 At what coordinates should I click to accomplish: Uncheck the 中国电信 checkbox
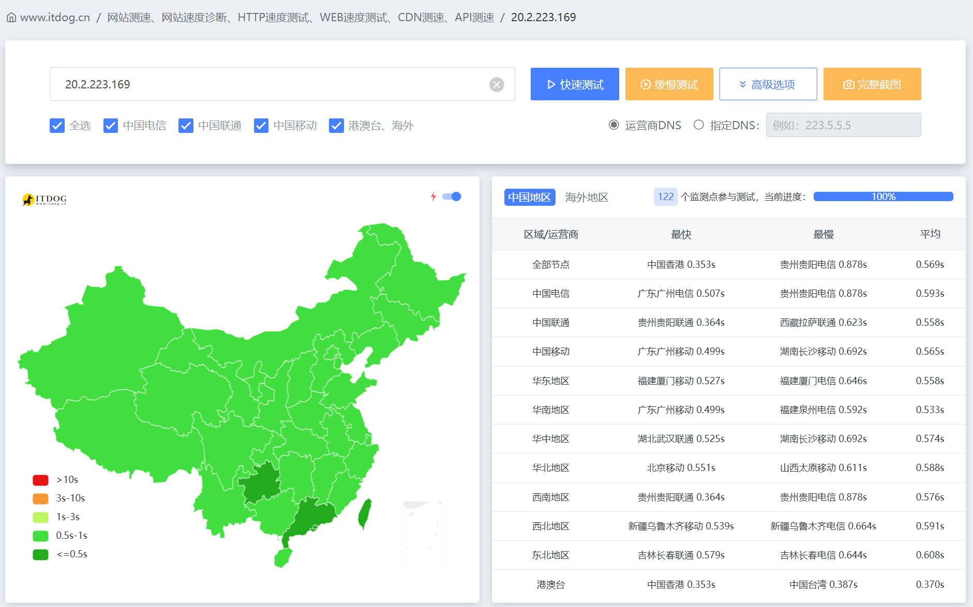coord(111,126)
